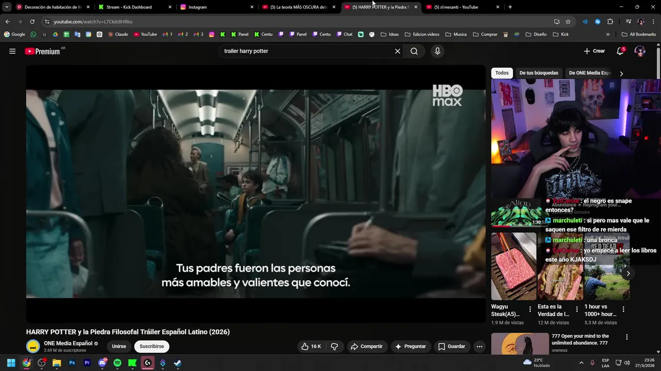
Task: Open the Crear button
Action: tap(594, 51)
